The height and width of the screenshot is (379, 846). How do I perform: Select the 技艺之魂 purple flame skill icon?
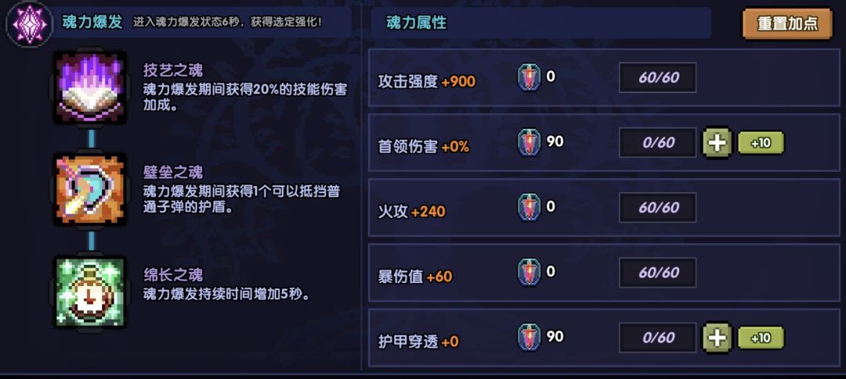pos(89,87)
